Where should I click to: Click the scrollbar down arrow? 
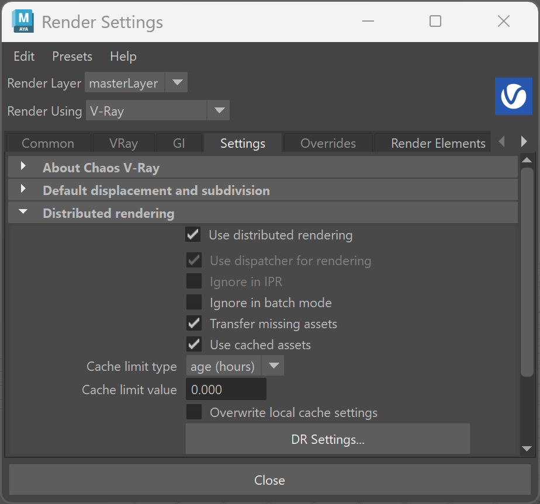527,449
